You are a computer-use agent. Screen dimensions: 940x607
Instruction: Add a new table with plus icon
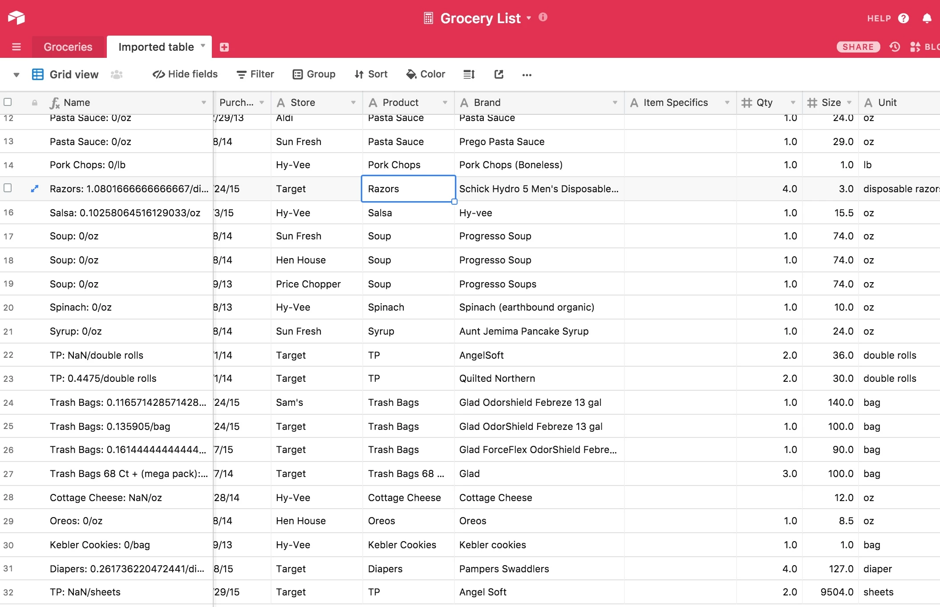224,47
